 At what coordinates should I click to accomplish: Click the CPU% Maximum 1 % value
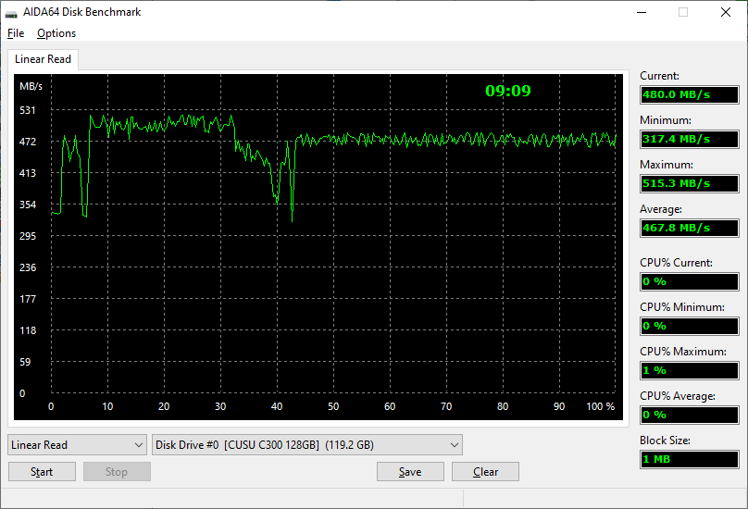690,370
